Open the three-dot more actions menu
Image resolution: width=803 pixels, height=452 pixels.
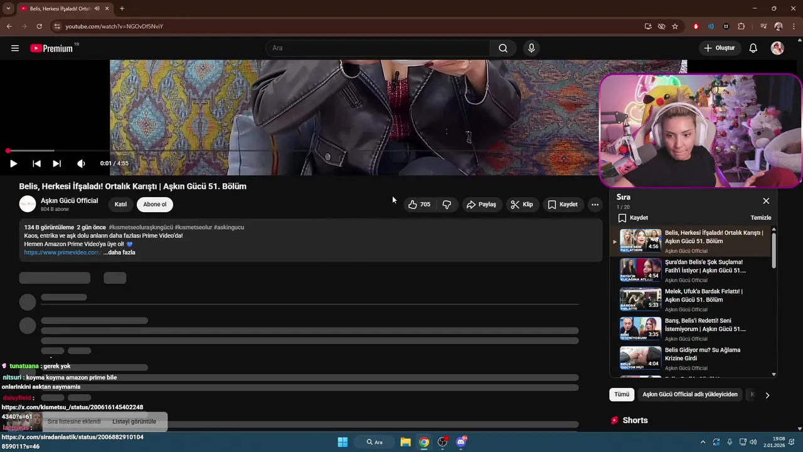tap(595, 205)
